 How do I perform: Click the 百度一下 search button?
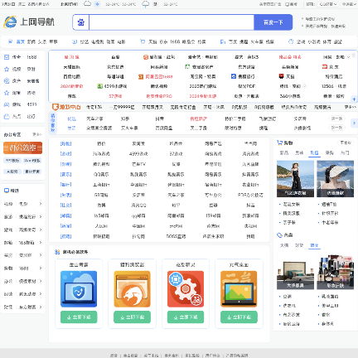[273, 22]
